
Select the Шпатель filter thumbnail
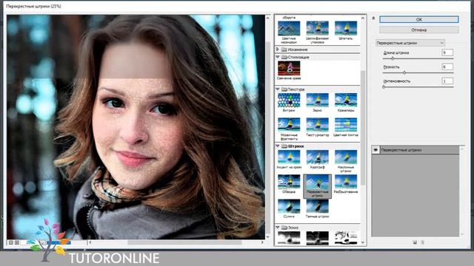coord(346,28)
